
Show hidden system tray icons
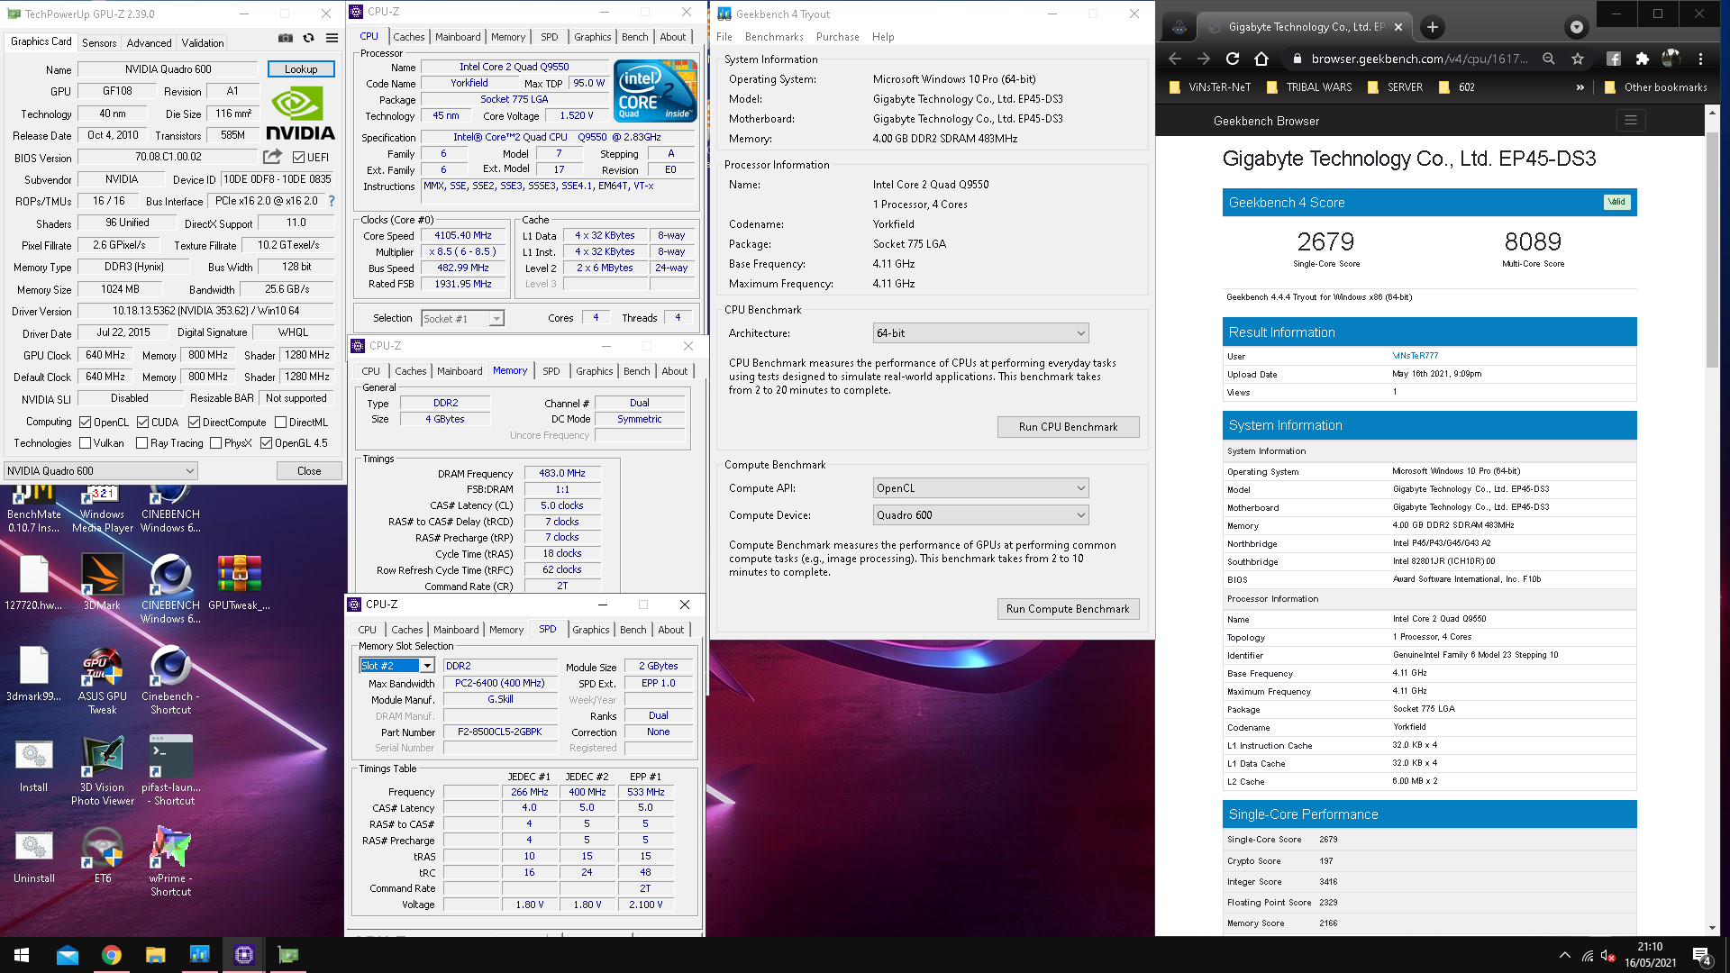(x=1564, y=955)
